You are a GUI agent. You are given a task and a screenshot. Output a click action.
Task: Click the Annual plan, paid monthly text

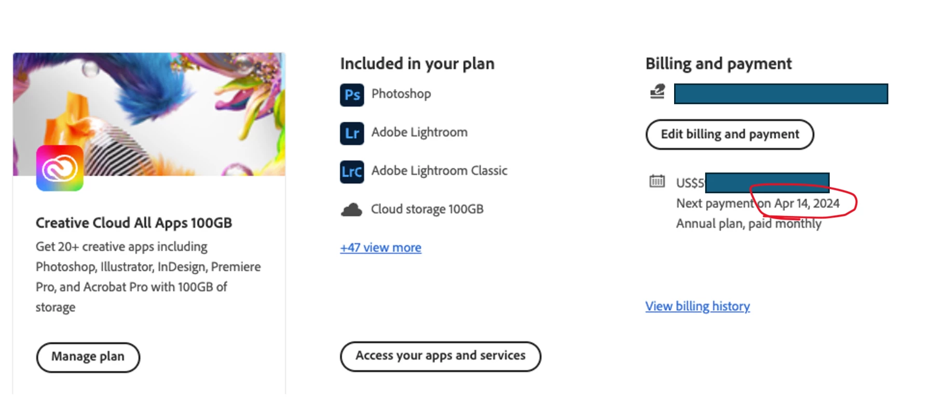(x=748, y=224)
